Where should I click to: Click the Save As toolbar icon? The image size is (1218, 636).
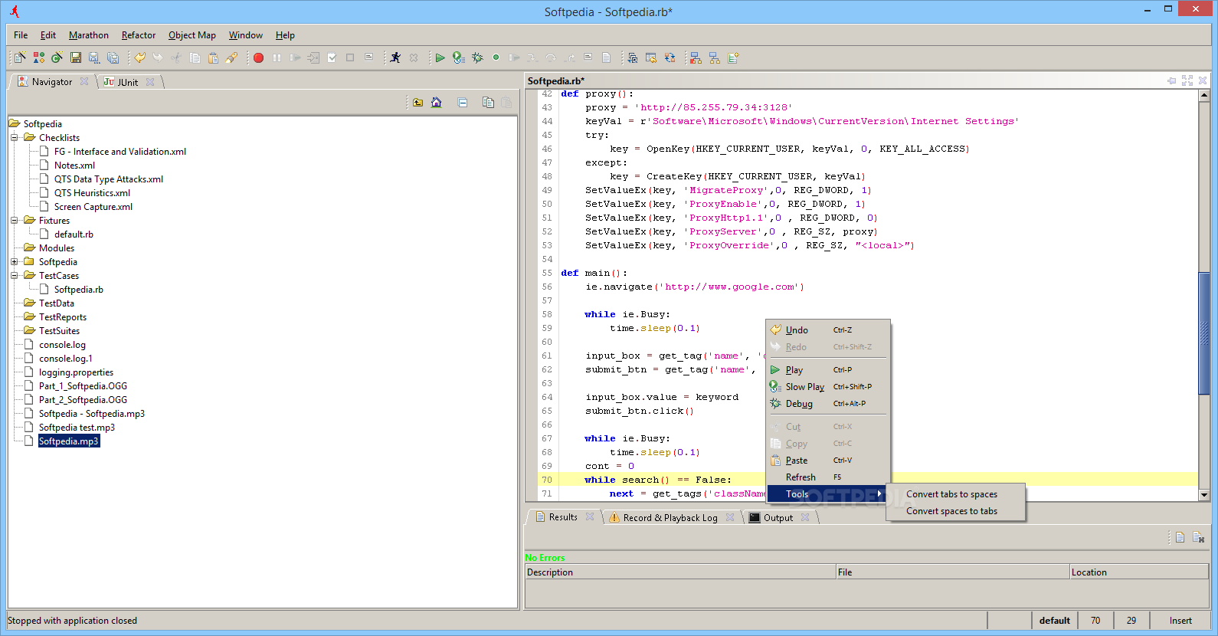coord(93,57)
